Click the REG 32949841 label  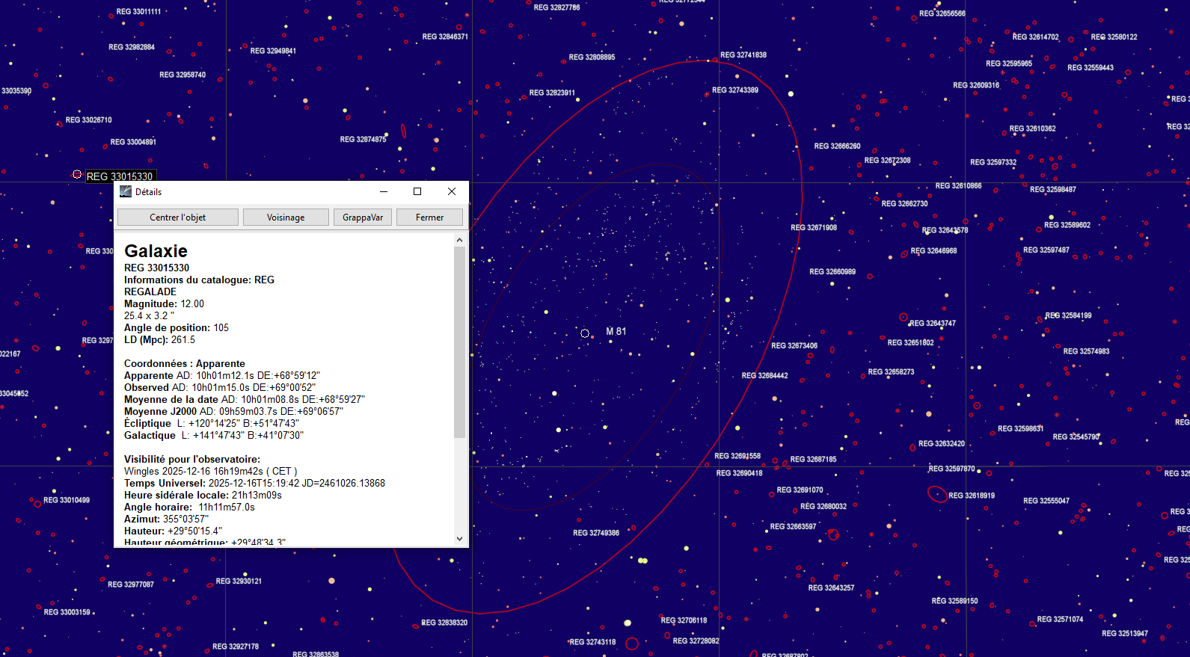tap(273, 51)
